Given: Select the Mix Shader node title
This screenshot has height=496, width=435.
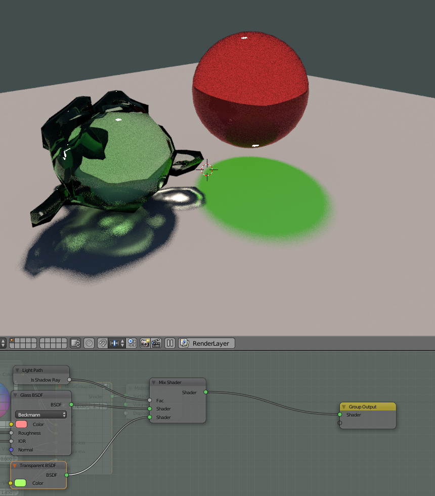Looking at the screenshot, I should [170, 383].
